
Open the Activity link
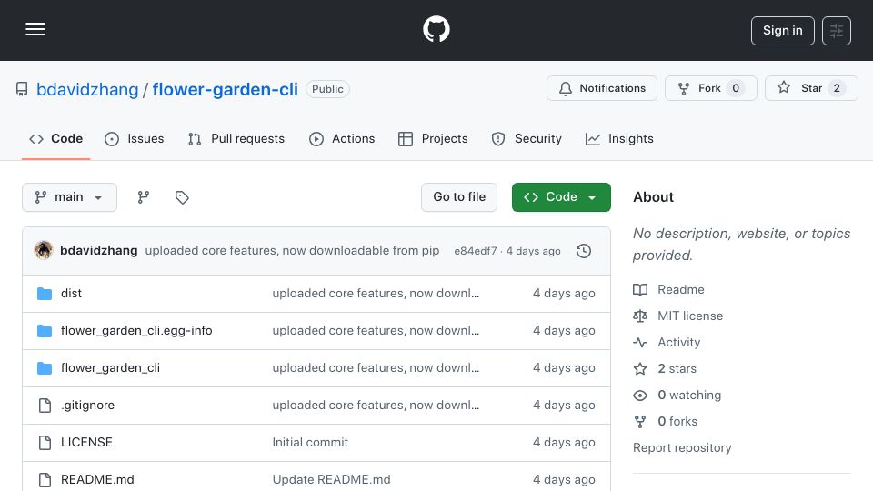coord(678,343)
